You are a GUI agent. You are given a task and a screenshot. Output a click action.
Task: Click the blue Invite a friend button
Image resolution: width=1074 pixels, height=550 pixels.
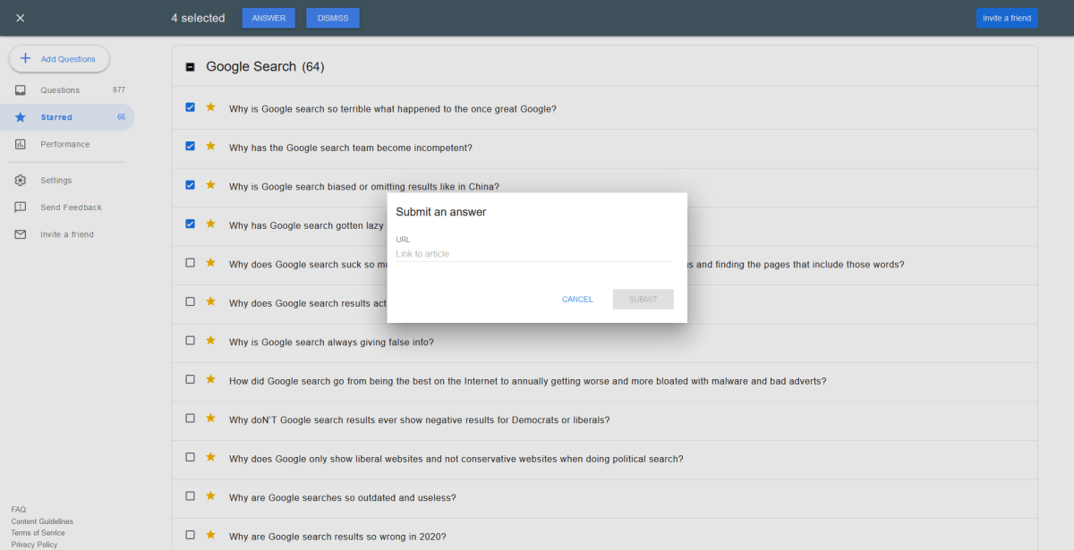tap(1007, 18)
